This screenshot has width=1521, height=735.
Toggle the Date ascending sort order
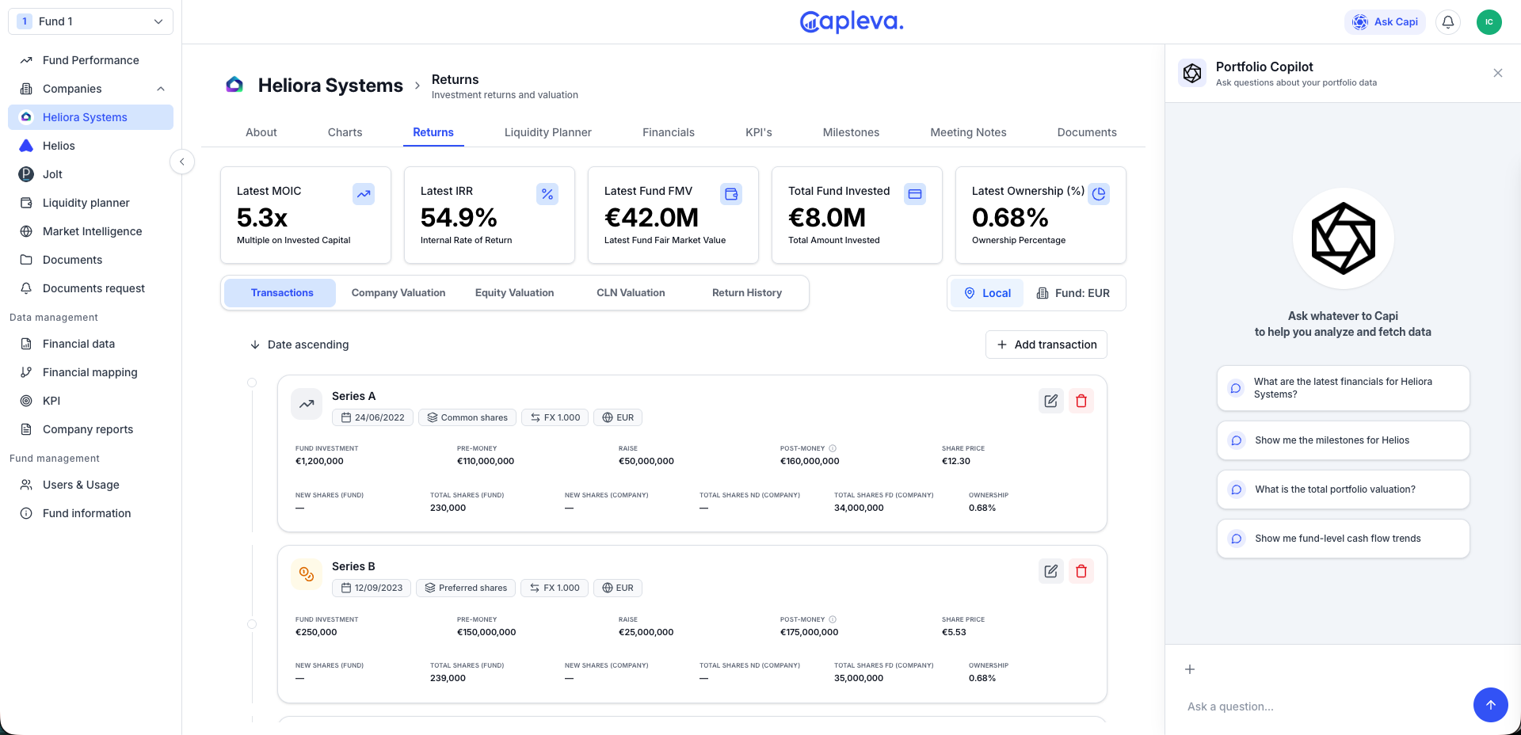pos(299,345)
